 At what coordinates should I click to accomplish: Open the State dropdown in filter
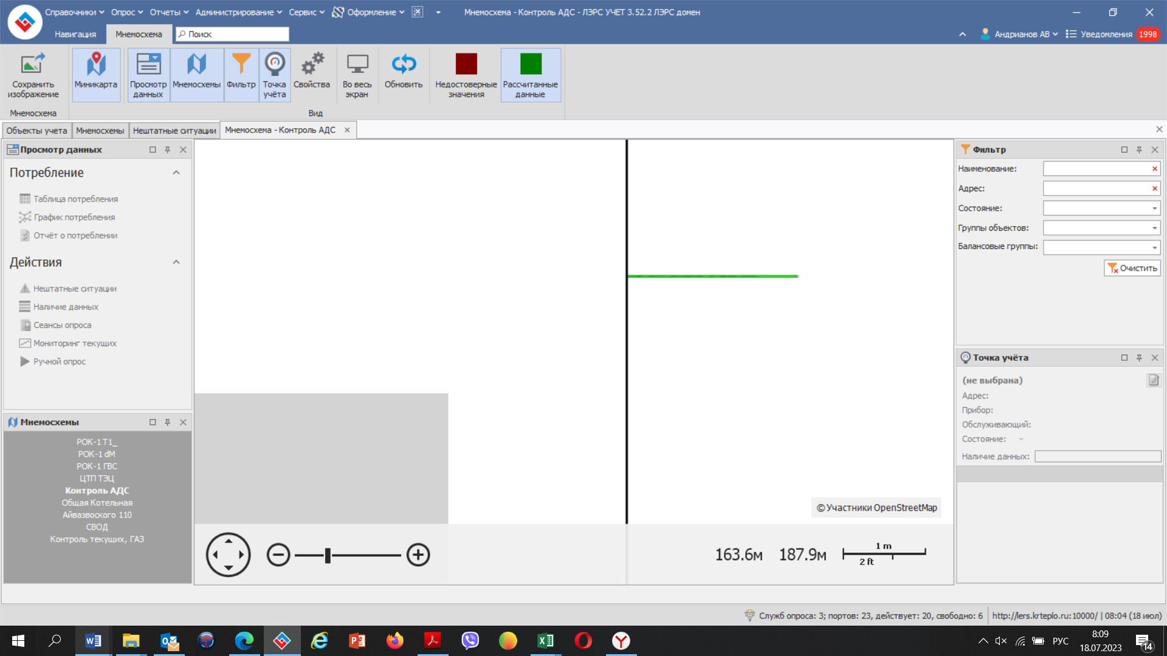click(x=1154, y=208)
